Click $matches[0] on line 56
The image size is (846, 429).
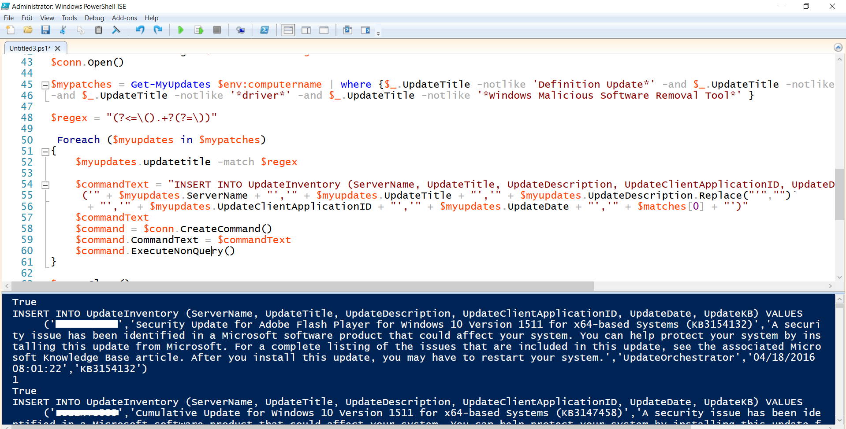tap(671, 206)
